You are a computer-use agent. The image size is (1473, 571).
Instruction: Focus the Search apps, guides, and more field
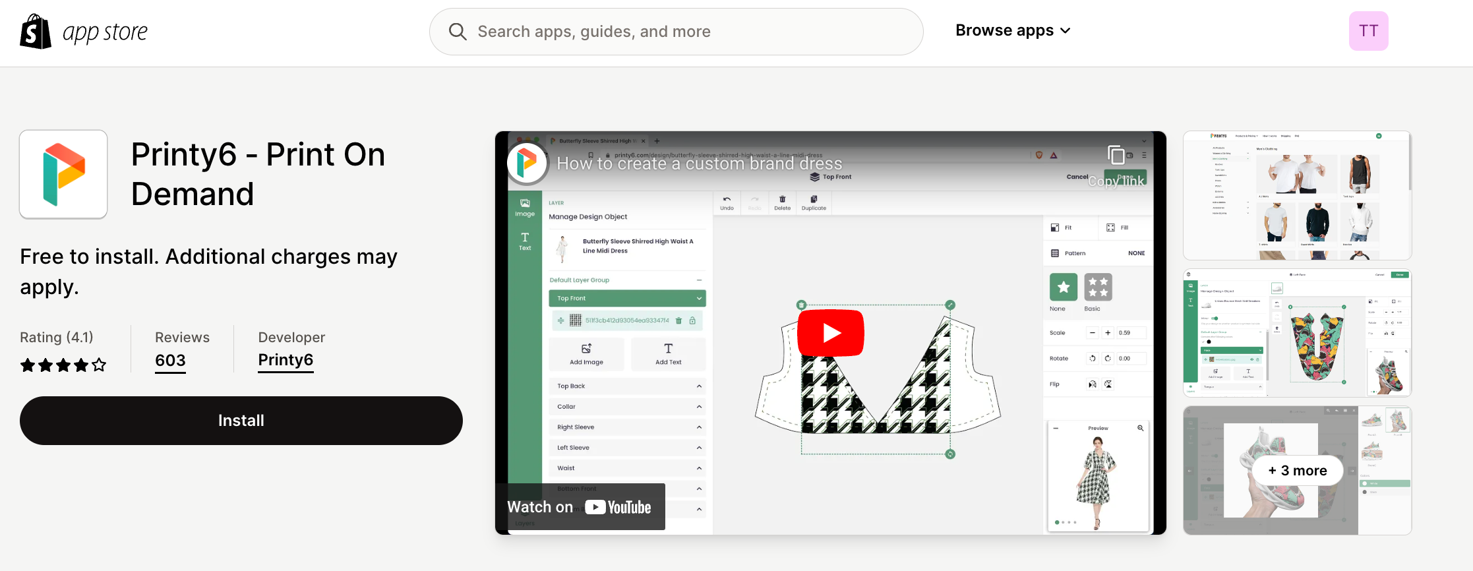click(x=676, y=32)
